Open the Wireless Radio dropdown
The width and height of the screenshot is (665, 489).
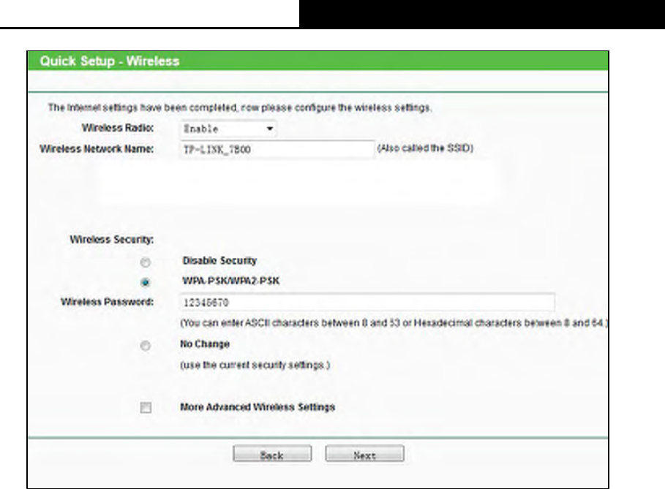(x=228, y=129)
